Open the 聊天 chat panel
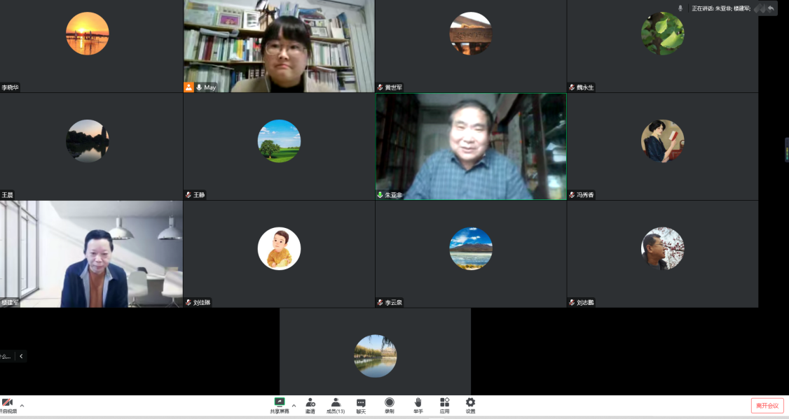This screenshot has height=419, width=789. tap(361, 404)
